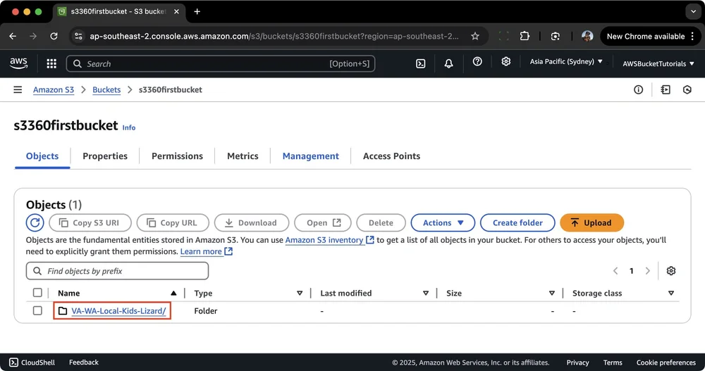Viewport: 705px width, 371px height.
Task: Open the VA-WA-Local-Kids-Lizard/ folder link
Action: [118, 311]
